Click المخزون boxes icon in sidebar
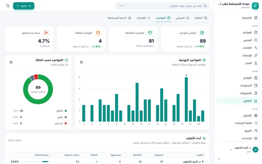The width and height of the screenshot is (262, 164). click(256, 115)
